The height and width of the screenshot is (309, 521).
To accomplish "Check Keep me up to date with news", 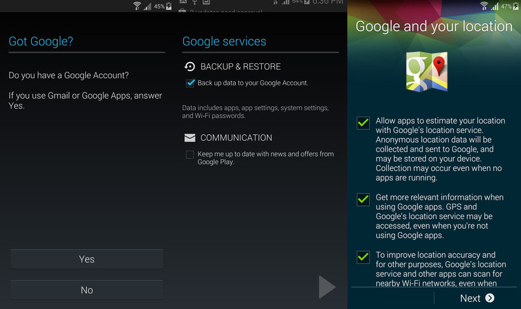I will (190, 154).
